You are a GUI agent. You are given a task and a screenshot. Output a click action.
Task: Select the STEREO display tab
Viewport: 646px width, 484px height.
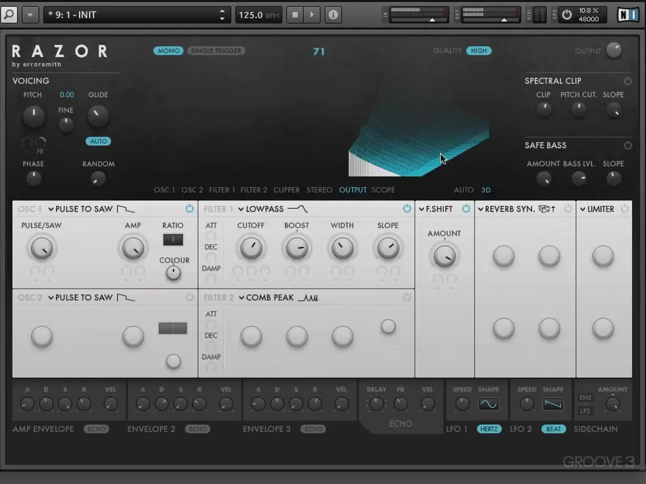tap(319, 190)
